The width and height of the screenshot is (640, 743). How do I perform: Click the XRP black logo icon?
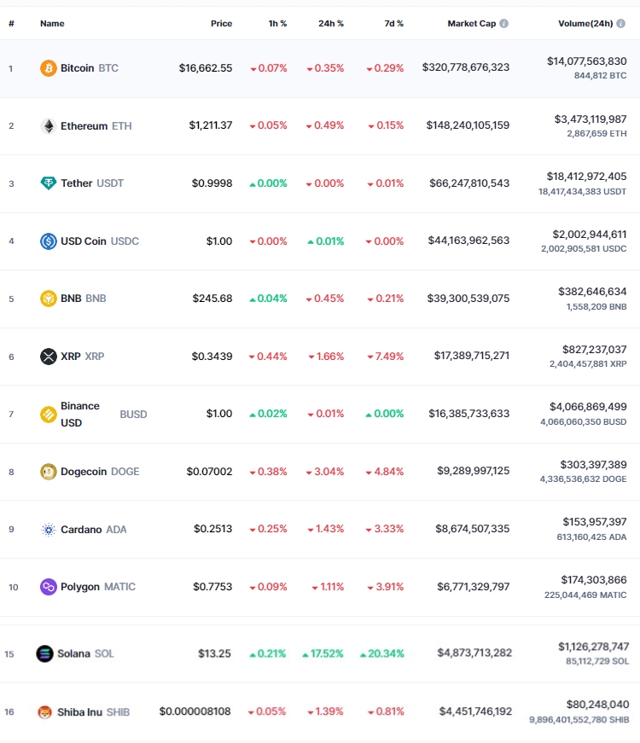click(49, 357)
